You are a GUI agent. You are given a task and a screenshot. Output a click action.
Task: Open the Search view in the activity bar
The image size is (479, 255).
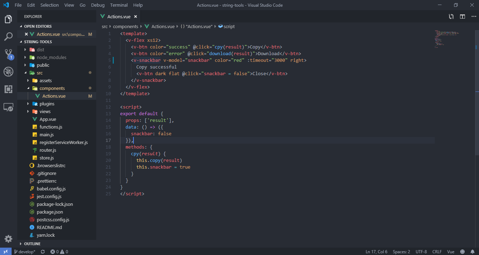pyautogui.click(x=8, y=37)
